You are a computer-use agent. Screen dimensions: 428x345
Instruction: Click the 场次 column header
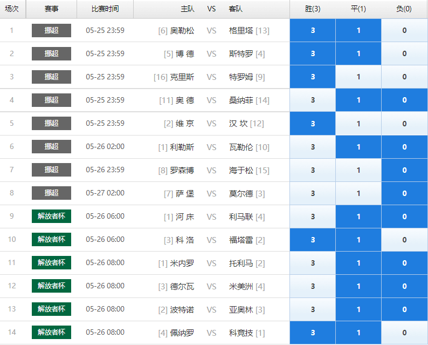pyautogui.click(x=12, y=9)
